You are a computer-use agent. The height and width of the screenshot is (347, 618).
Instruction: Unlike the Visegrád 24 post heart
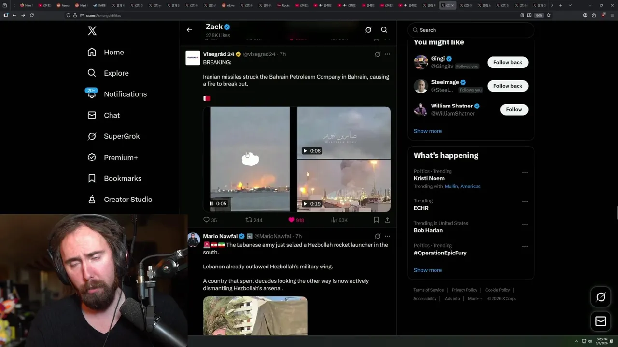(296, 220)
